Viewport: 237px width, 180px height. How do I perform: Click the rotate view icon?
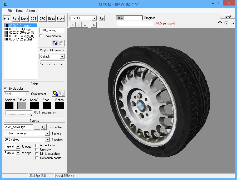(226, 23)
